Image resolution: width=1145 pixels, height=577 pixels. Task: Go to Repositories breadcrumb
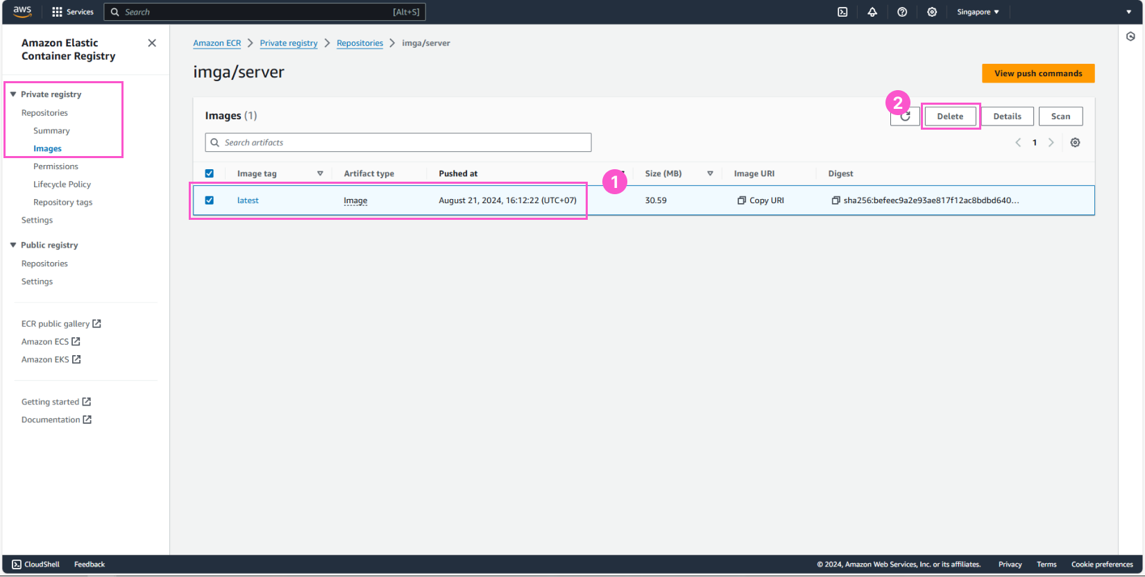click(x=359, y=43)
